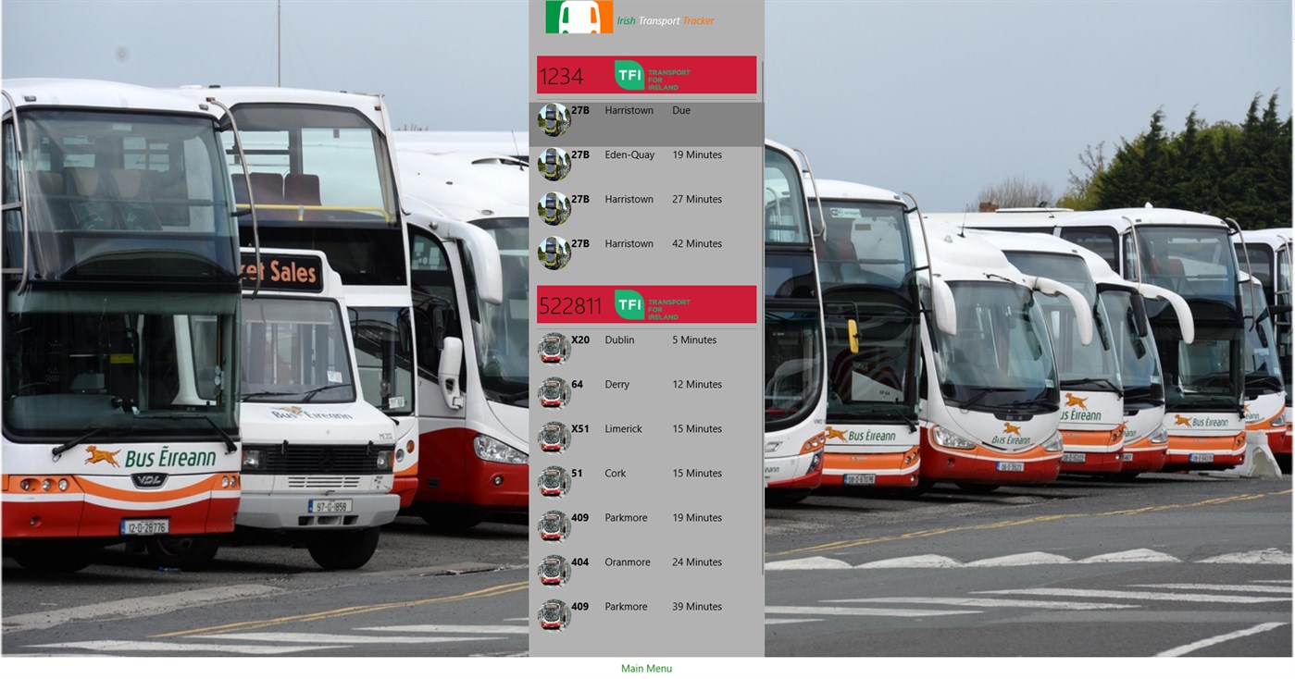Image resolution: width=1295 pixels, height=679 pixels.
Task: Click the scrollbar beside the departures list
Action: point(760,120)
